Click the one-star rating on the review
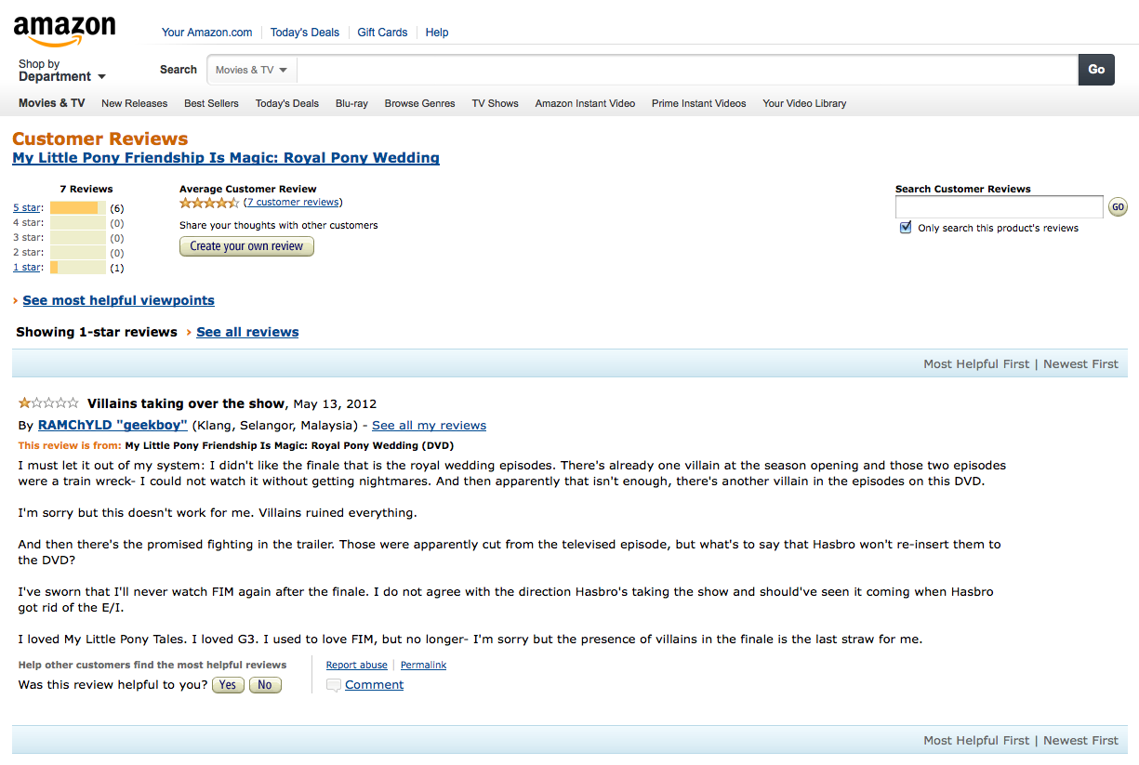The height and width of the screenshot is (765, 1139). [x=48, y=403]
